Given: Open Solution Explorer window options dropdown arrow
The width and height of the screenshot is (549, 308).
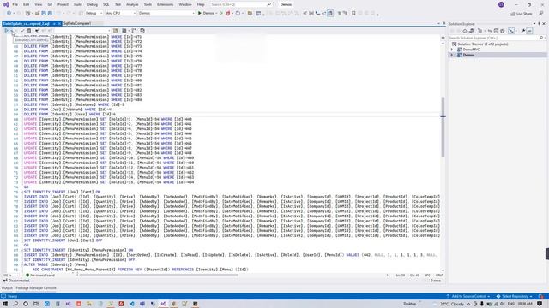Looking at the screenshot, I should coord(534,24).
